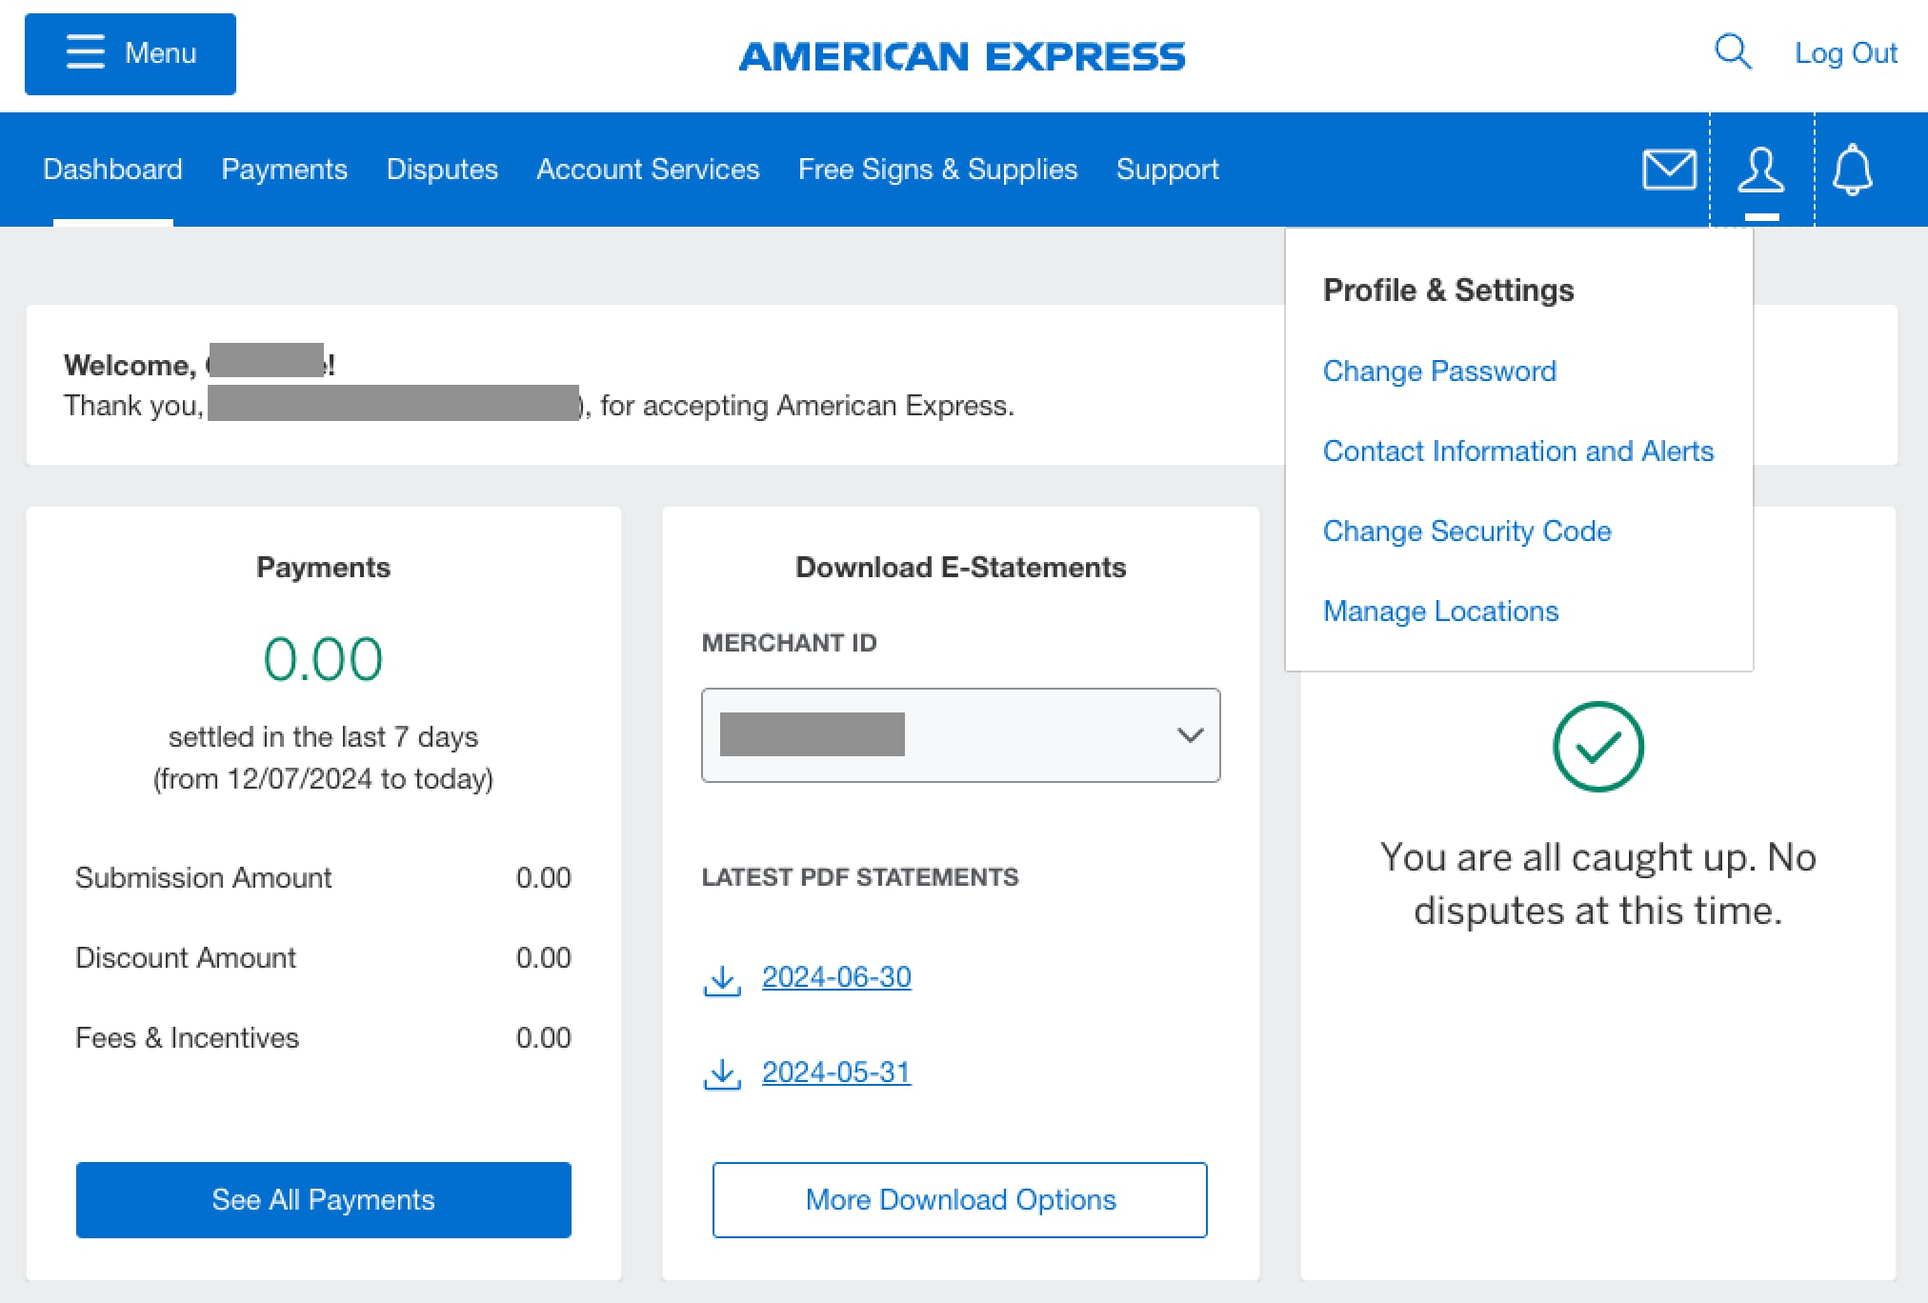1928x1303 pixels.
Task: Open Free Signs & Supplies
Action: coord(937,170)
